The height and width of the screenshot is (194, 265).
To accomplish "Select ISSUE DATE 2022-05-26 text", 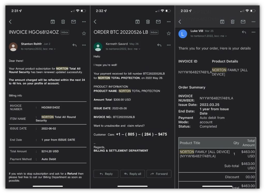I will [110, 108].
